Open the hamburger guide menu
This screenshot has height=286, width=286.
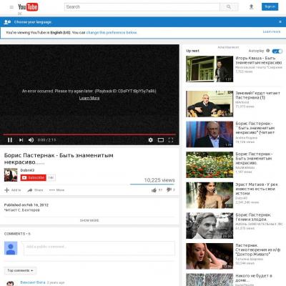[x=11, y=7]
